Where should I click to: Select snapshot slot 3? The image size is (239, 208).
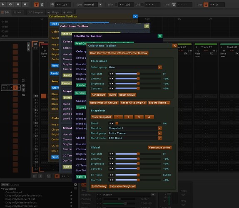(139, 117)
